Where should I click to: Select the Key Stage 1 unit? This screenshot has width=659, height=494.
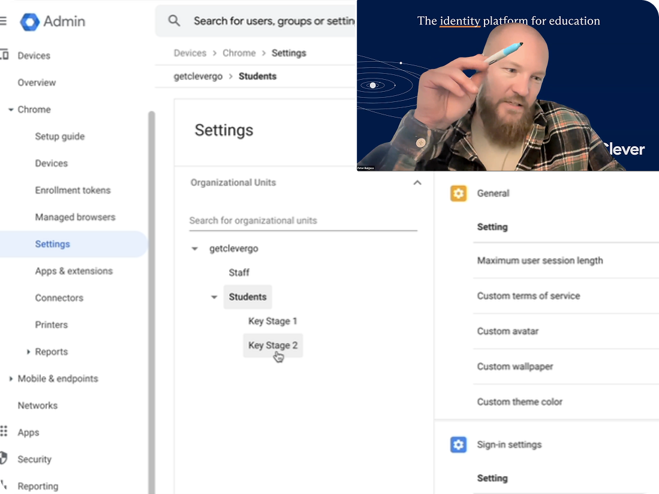(273, 321)
